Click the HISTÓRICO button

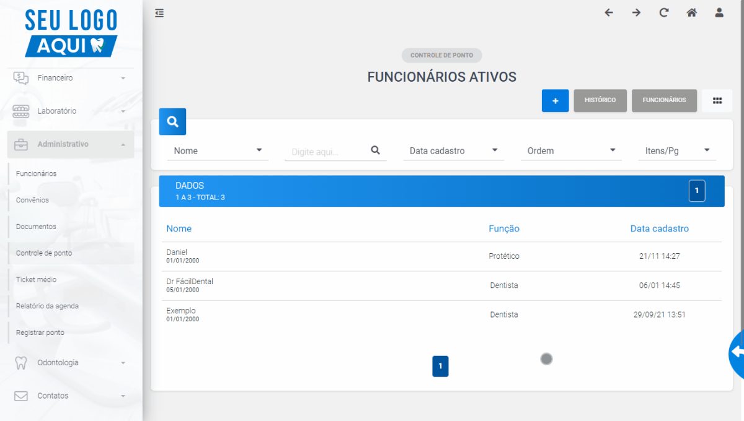click(x=600, y=100)
